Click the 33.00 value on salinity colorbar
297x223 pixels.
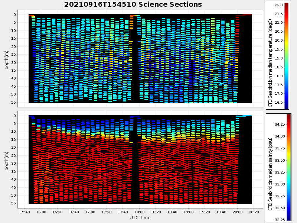point(280,184)
